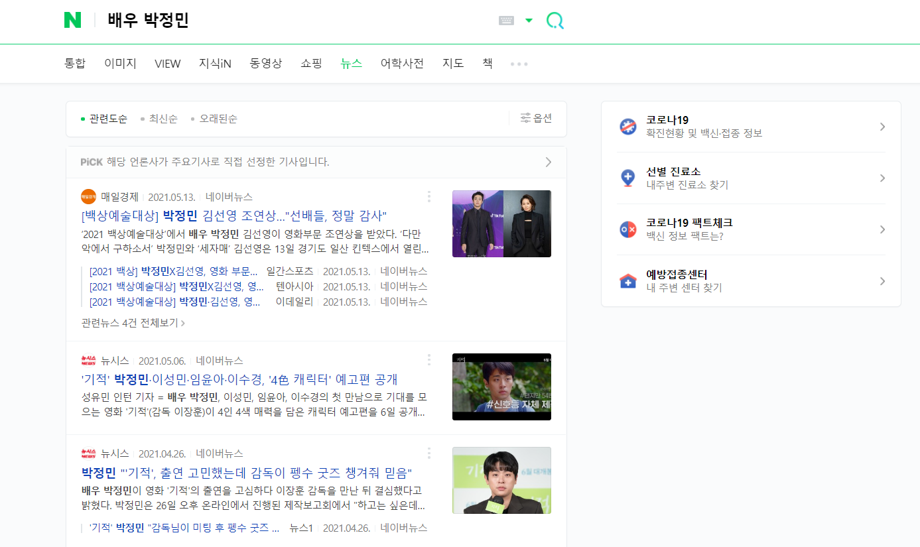
Task: Open 네이버뉴스 link of 2021.05.06. 뉴시스 article
Action: click(220, 361)
